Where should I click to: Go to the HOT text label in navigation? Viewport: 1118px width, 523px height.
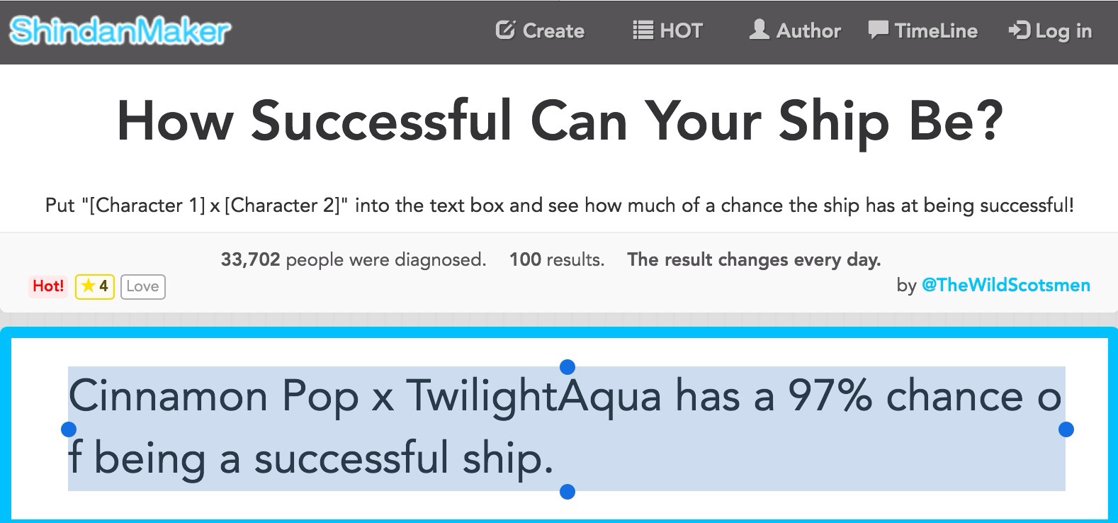[x=681, y=31]
